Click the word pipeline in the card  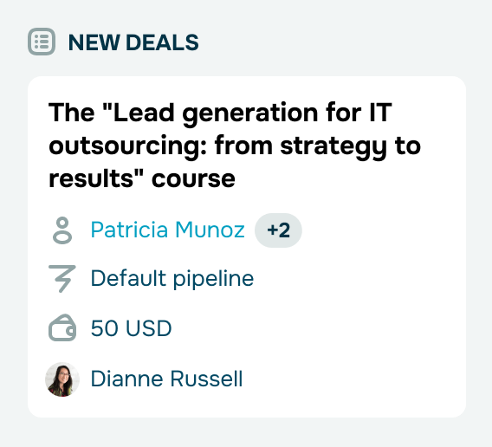click(x=213, y=279)
